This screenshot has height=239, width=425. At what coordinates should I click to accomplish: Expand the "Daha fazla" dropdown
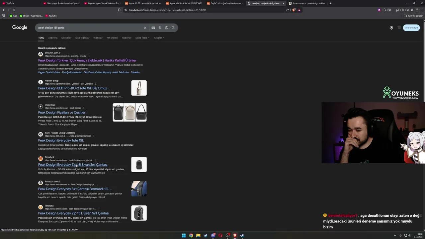coord(142,38)
